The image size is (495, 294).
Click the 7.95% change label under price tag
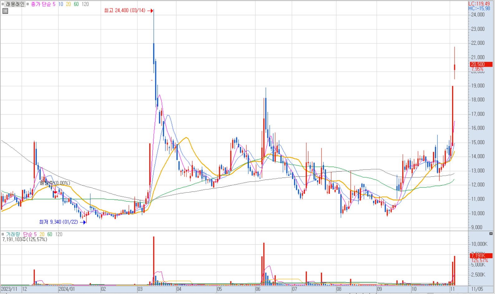point(477,69)
